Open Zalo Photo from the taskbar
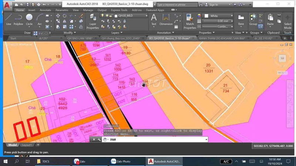Image resolution: width=296 pixels, height=166 pixels. 121,162
